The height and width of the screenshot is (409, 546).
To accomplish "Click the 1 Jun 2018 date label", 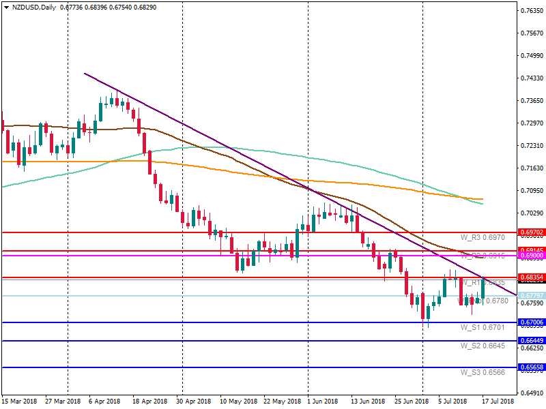I will coord(324,402).
